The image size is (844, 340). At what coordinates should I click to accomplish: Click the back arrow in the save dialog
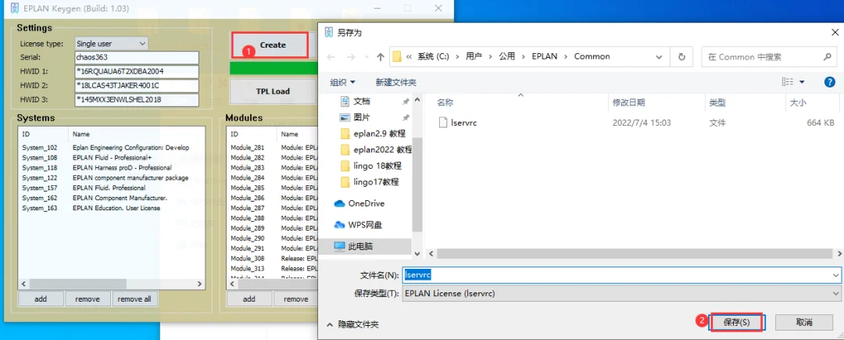(331, 56)
